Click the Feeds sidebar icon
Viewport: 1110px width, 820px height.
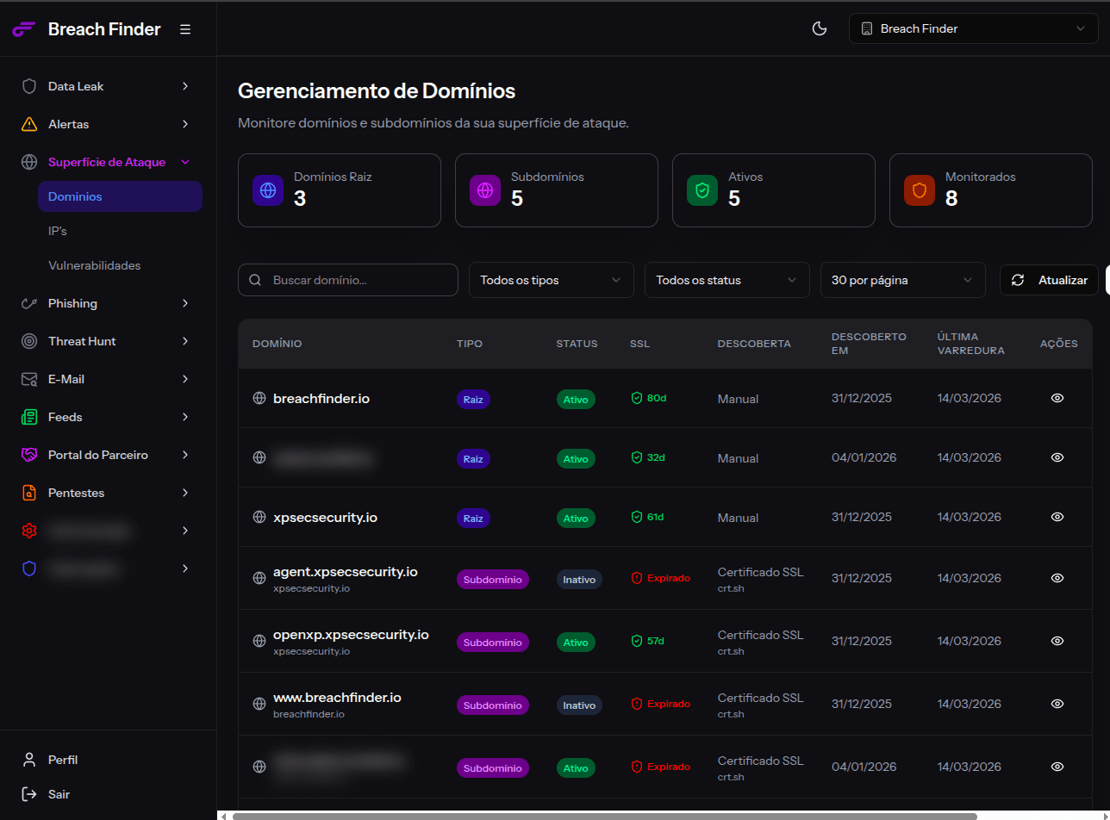[28, 417]
